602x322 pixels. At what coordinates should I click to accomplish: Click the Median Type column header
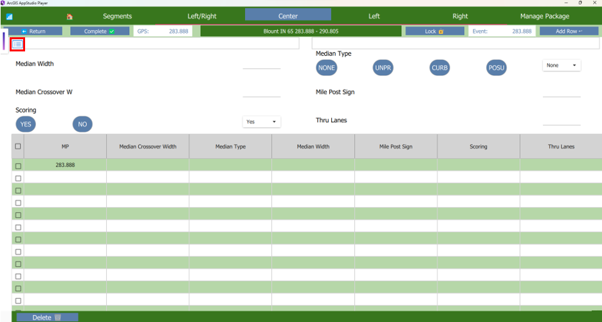pos(230,147)
